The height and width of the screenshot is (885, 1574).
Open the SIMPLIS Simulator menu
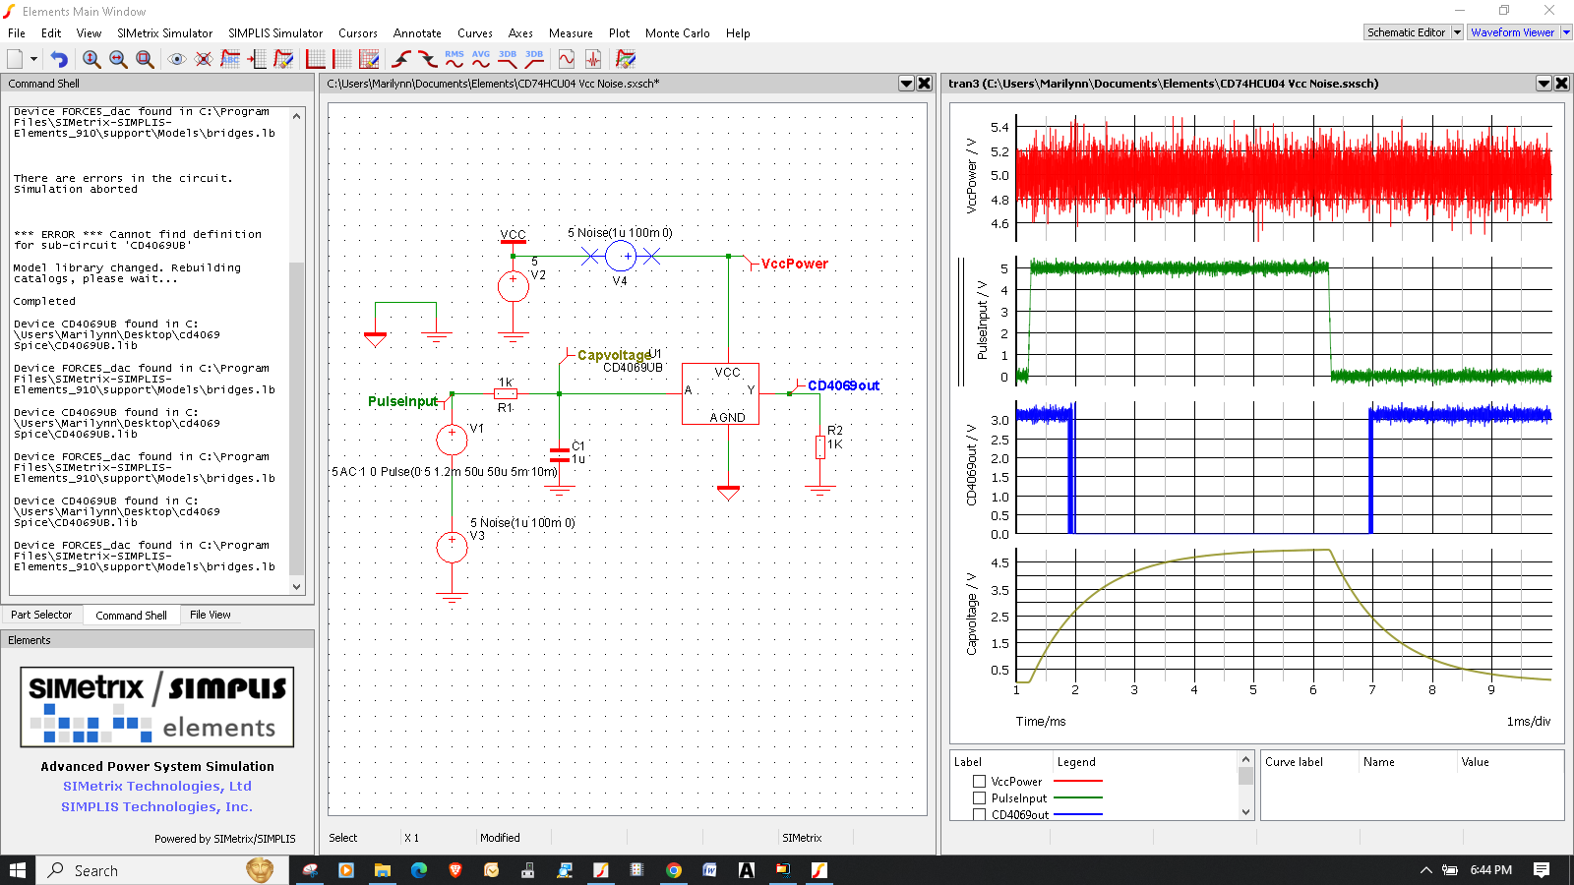point(275,33)
